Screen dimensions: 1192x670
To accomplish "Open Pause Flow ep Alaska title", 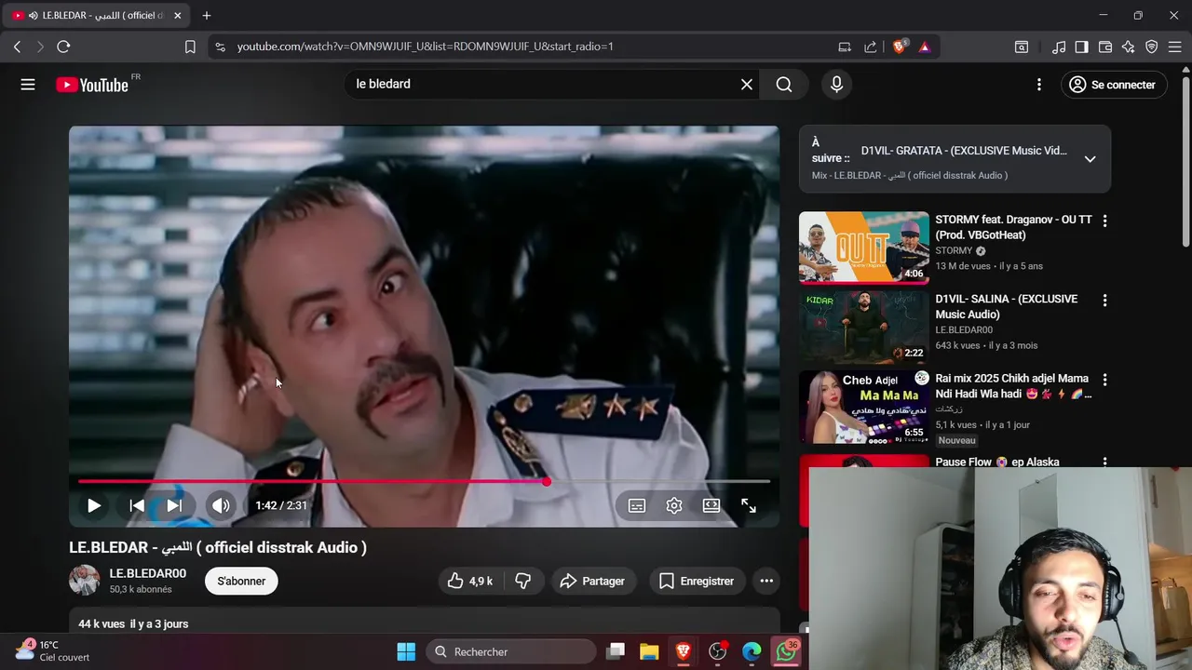I will [997, 462].
